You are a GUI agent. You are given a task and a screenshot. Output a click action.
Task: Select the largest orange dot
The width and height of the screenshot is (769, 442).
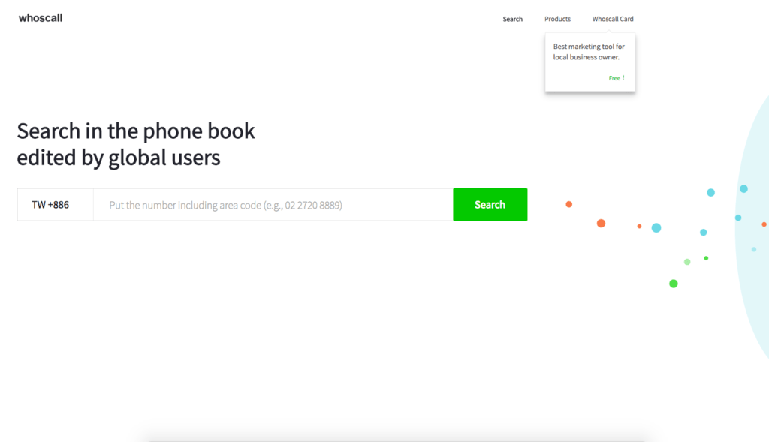601,224
